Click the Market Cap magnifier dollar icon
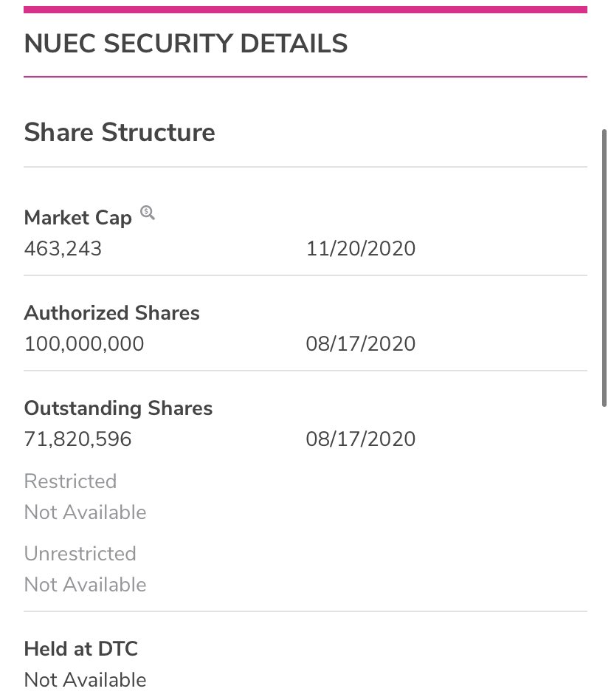The width and height of the screenshot is (611, 697). coord(148,213)
